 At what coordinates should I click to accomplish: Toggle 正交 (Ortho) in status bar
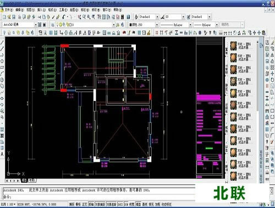click(85, 204)
